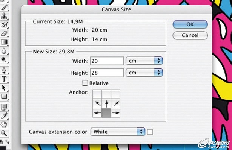Click the current height value '14 cm'
The image size is (232, 150).
100,39
